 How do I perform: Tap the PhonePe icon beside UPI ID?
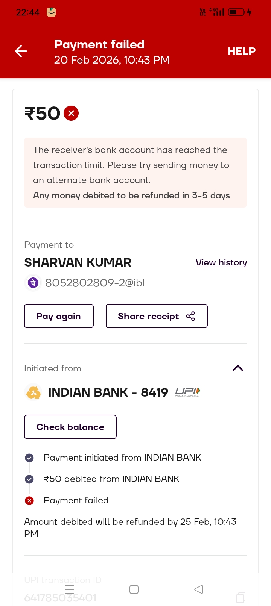click(x=33, y=283)
